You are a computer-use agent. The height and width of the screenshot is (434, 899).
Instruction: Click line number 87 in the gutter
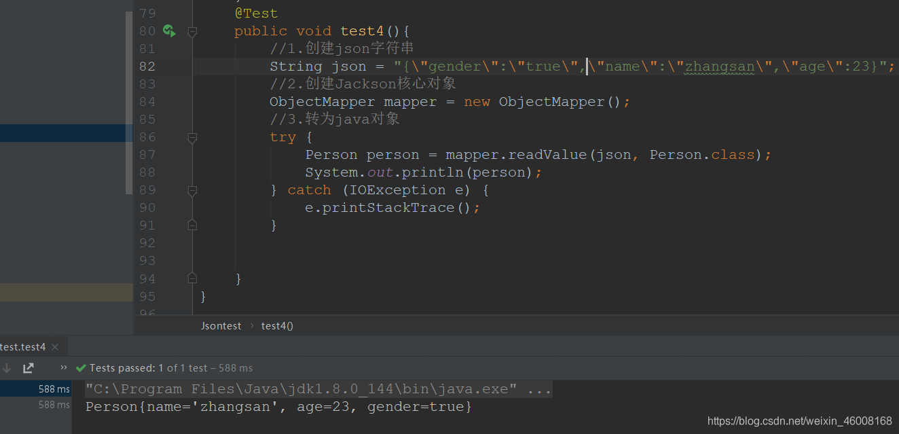coord(147,154)
